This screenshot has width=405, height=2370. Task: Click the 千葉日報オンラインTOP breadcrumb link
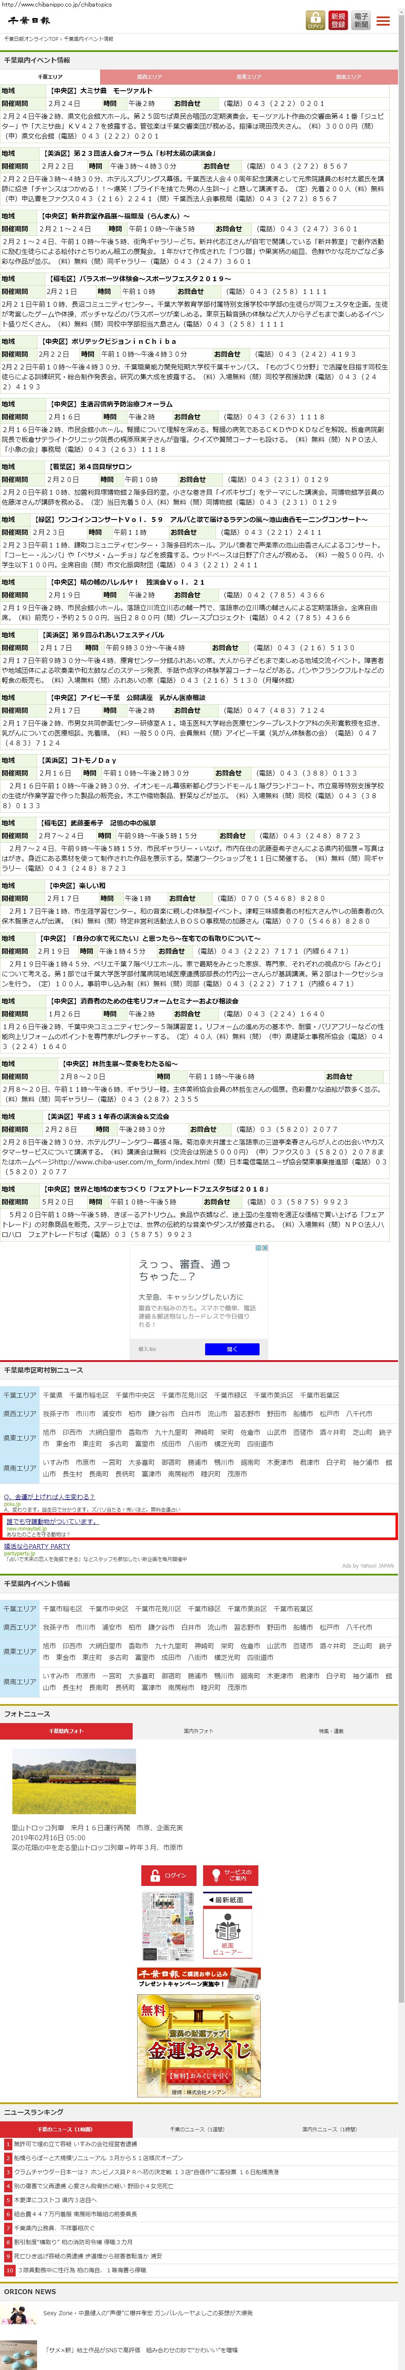coord(31,40)
